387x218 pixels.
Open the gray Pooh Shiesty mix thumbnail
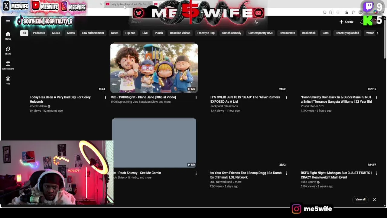click(154, 143)
